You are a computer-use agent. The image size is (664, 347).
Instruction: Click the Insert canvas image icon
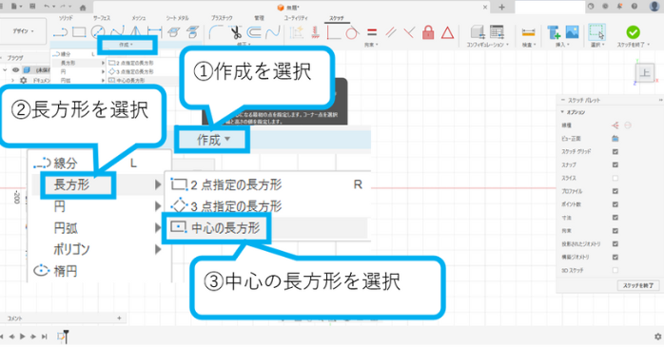[x=572, y=32]
